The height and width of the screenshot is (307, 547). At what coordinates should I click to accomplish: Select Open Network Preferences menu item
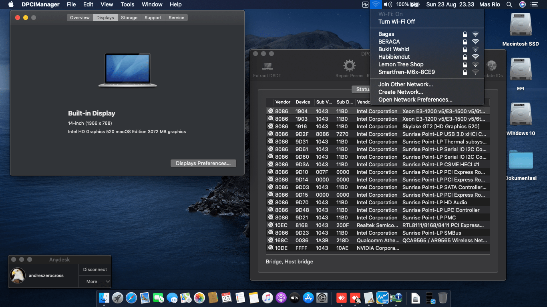[415, 100]
